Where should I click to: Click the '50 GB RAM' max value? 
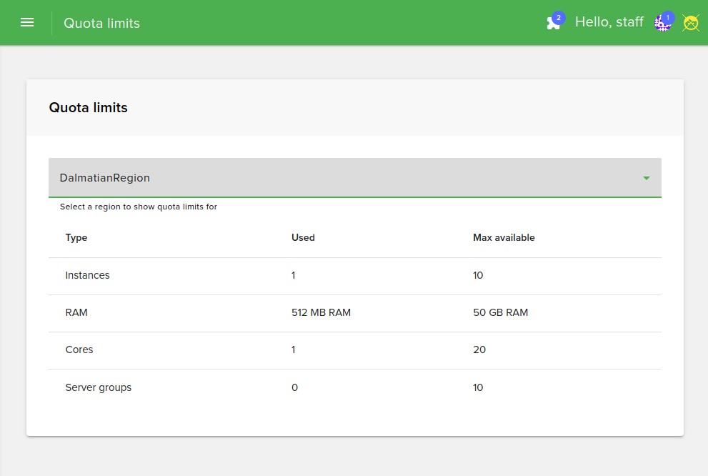pos(500,312)
